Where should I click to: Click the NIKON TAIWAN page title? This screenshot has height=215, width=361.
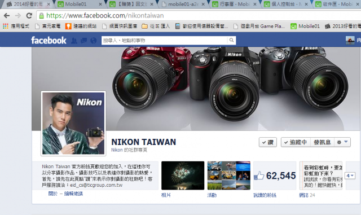(144, 142)
